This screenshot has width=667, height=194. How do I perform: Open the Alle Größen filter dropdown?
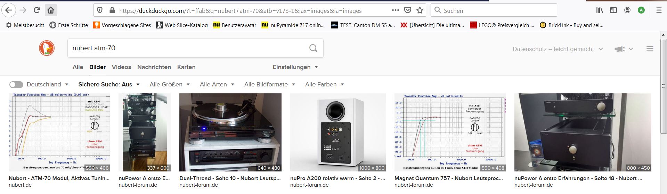(x=170, y=84)
